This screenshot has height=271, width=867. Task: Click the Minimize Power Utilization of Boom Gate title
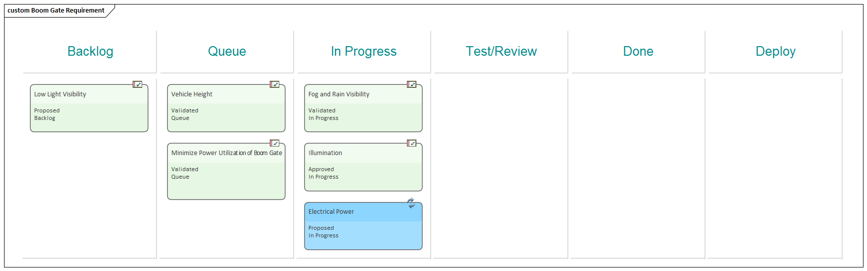(227, 153)
